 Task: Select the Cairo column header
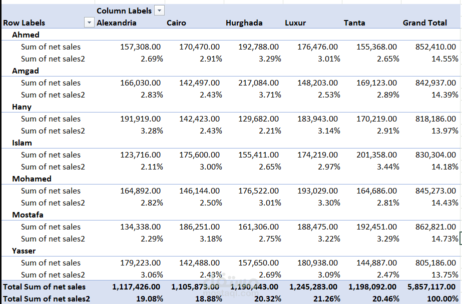(176, 22)
